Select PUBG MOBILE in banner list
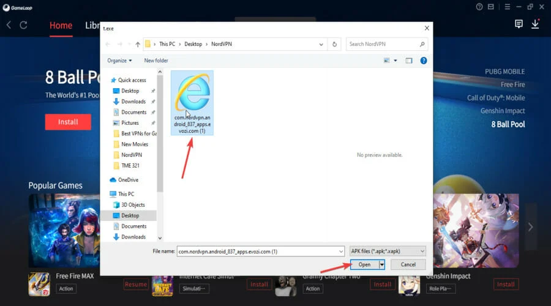Image resolution: width=551 pixels, height=306 pixels. [504, 72]
